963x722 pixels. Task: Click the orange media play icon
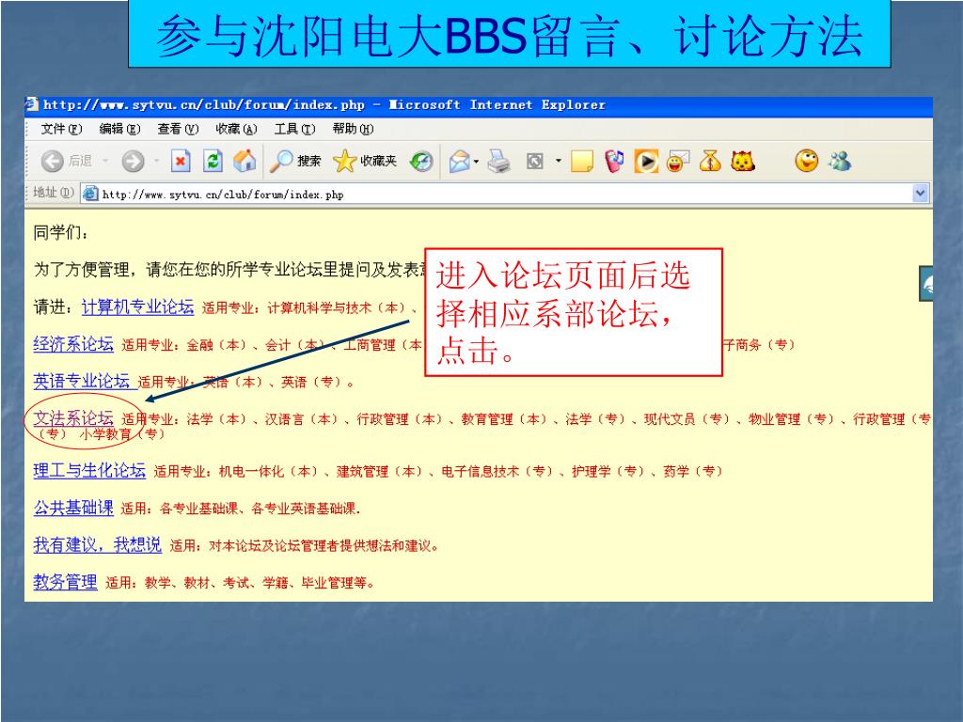(x=646, y=162)
